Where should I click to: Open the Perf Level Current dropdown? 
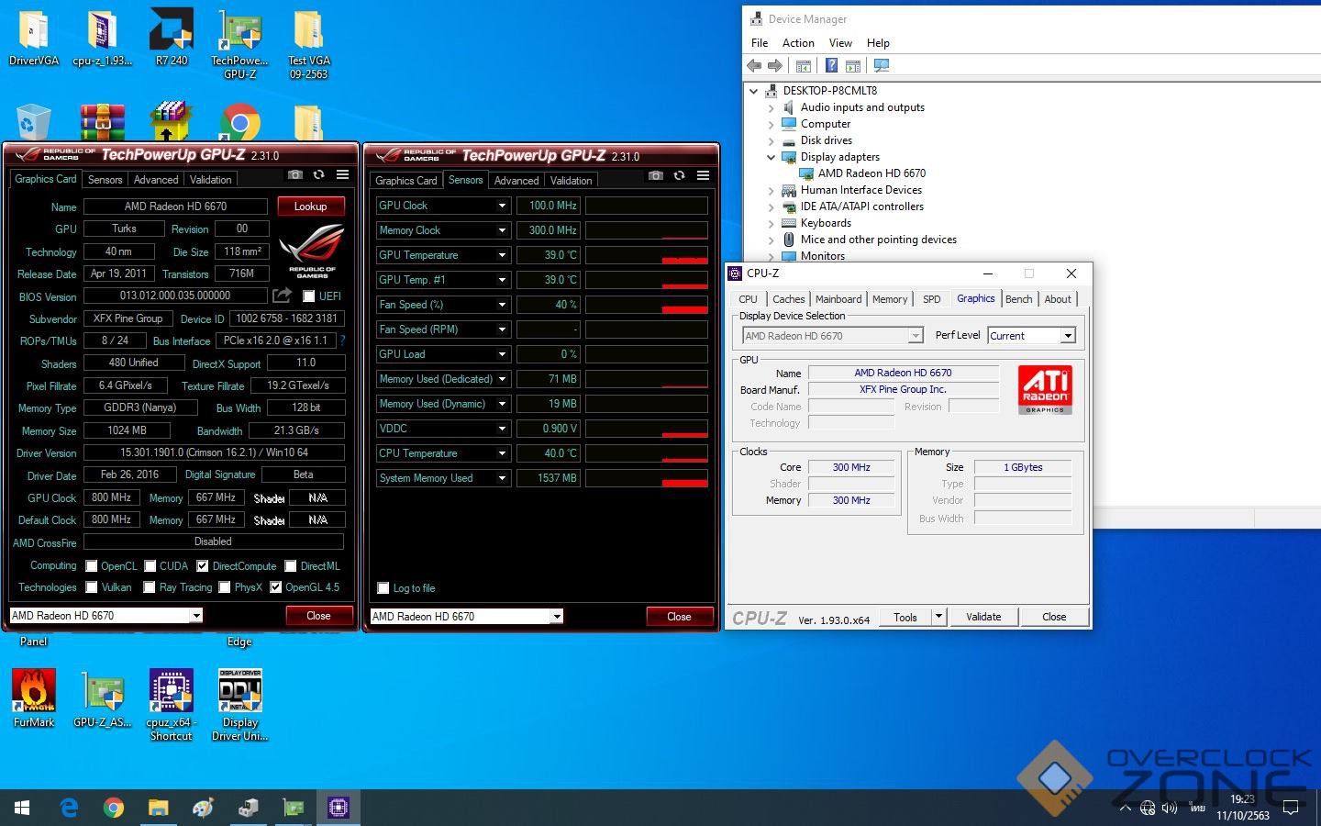tap(1068, 336)
